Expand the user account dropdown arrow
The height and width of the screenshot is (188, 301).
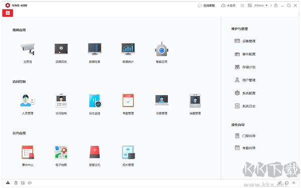pyautogui.click(x=266, y=6)
